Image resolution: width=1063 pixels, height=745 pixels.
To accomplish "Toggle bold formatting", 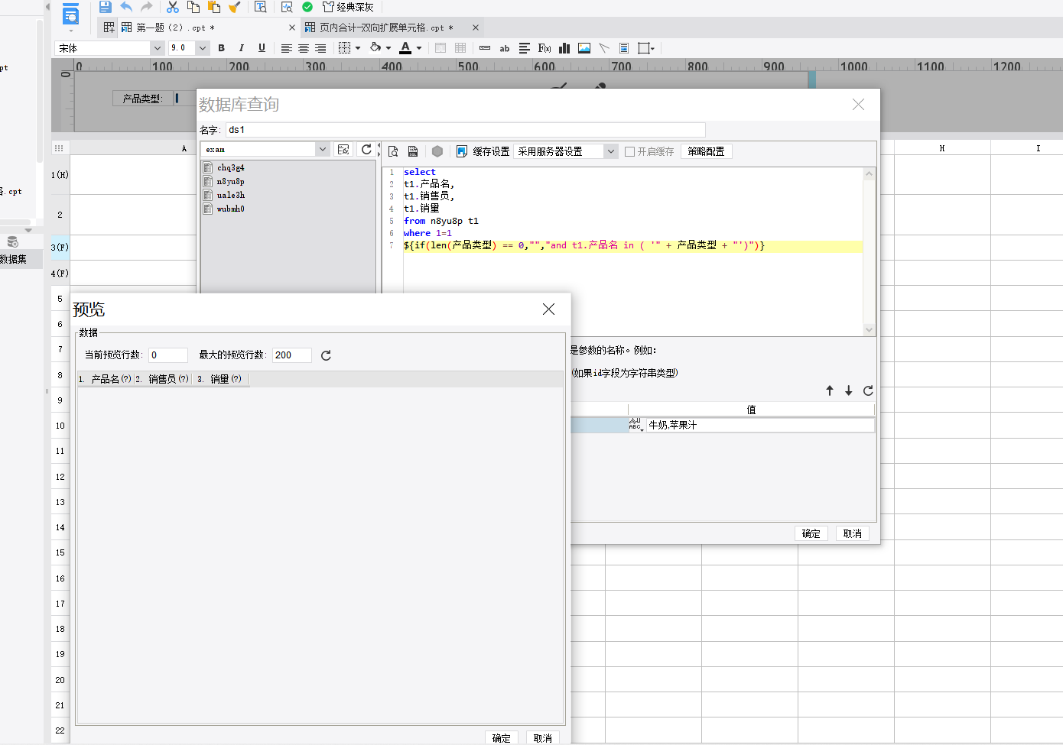I will [222, 48].
